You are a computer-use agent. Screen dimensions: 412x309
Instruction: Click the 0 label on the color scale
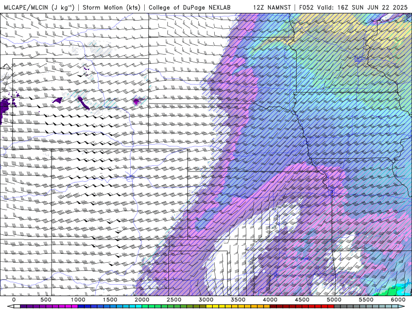tap(14, 300)
